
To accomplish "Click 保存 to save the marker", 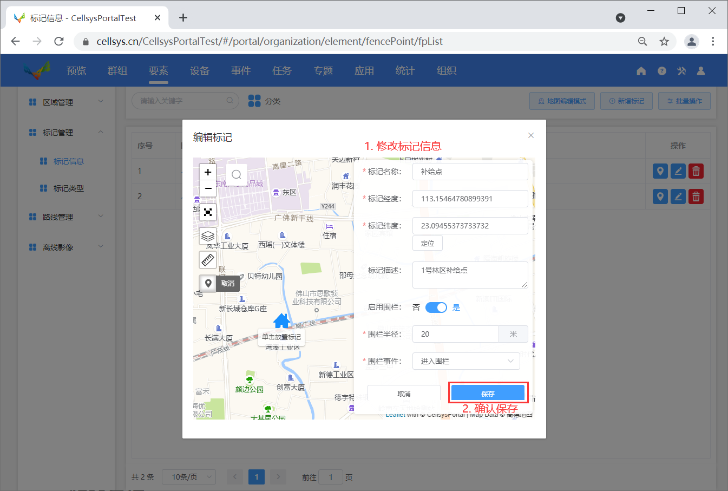I will coord(488,394).
